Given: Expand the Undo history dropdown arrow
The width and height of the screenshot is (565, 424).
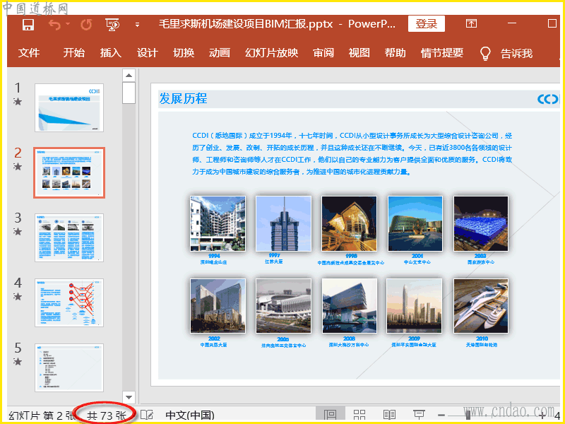Looking at the screenshot, I should click(x=69, y=25).
